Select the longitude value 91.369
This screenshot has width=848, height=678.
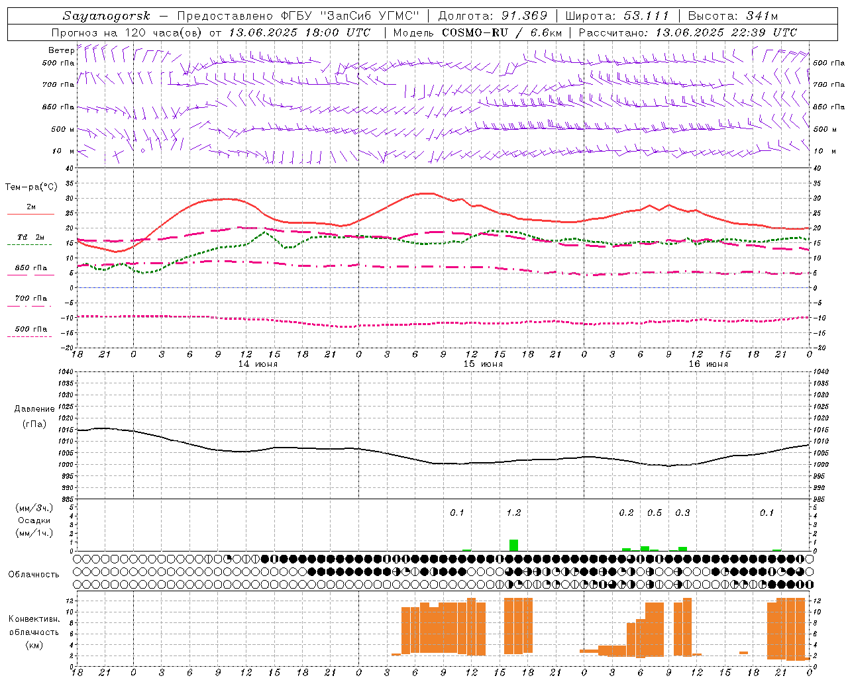pos(525,16)
